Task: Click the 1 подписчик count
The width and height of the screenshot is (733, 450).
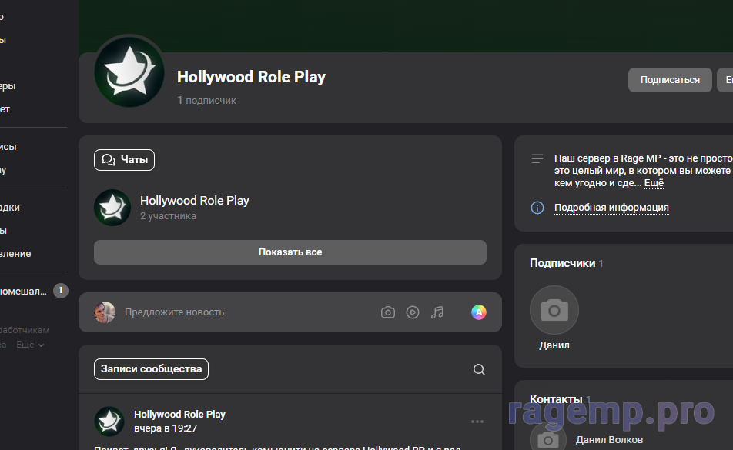Action: click(x=206, y=100)
